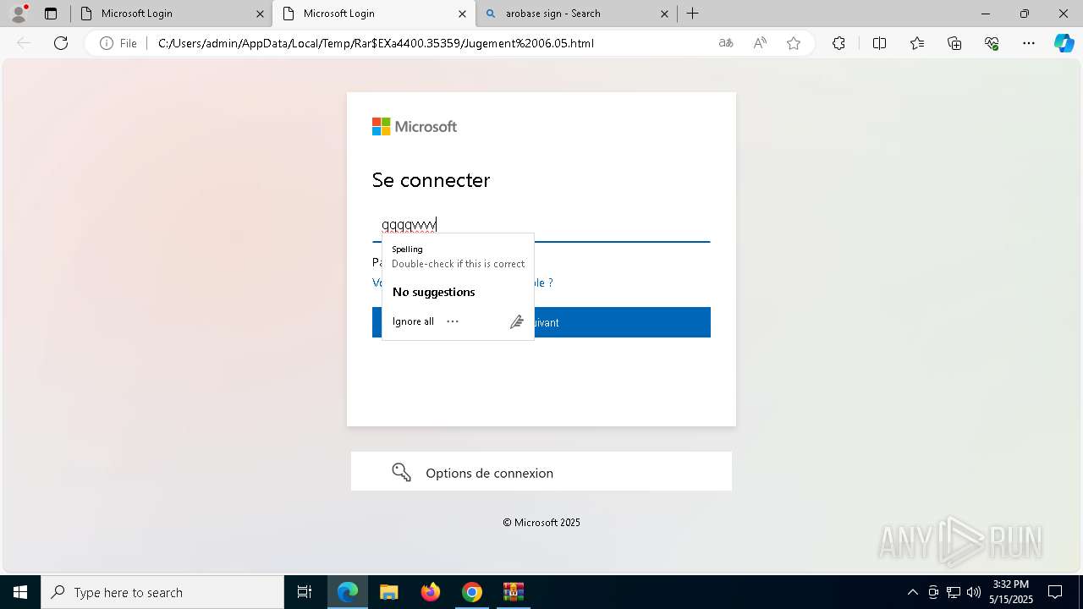Open WinRAR from taskbar
Screen dimensions: 1083x609
tap(514, 592)
